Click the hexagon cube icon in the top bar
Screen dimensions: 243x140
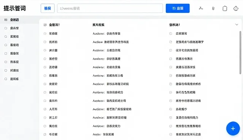[236, 8]
